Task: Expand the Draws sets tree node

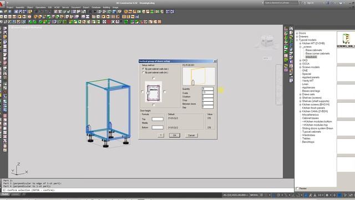Action: click(x=301, y=94)
